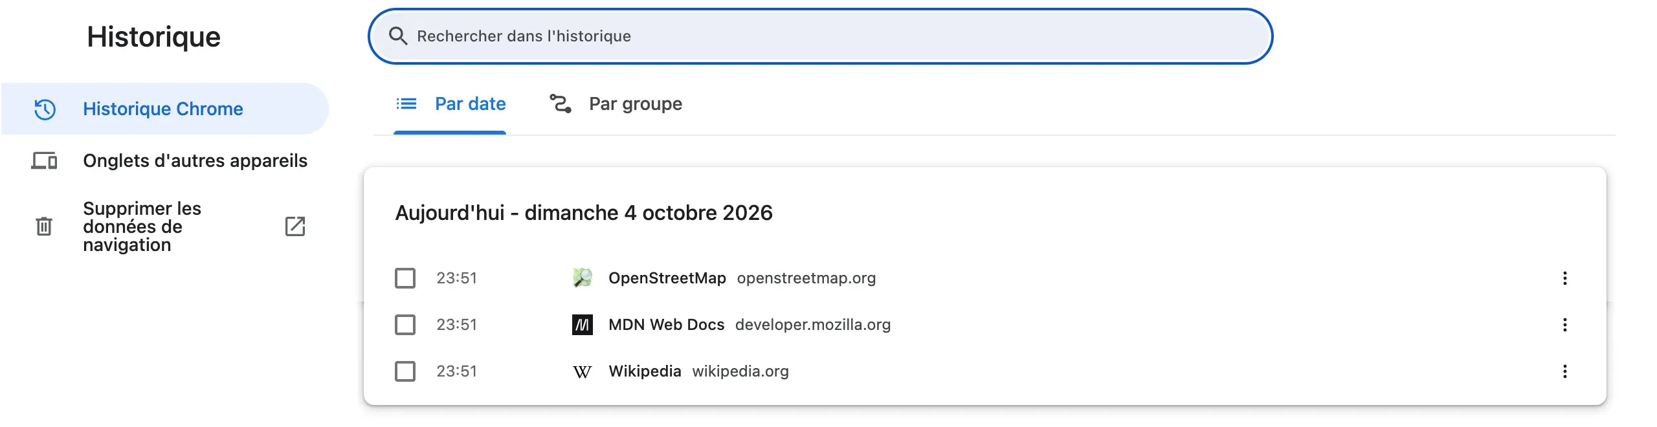Switch to the Par date tab
Image resolution: width=1657 pixels, height=427 pixels.
pos(450,104)
